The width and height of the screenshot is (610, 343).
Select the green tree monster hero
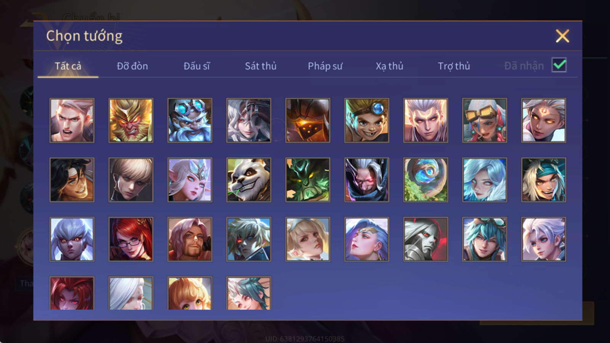(x=308, y=180)
